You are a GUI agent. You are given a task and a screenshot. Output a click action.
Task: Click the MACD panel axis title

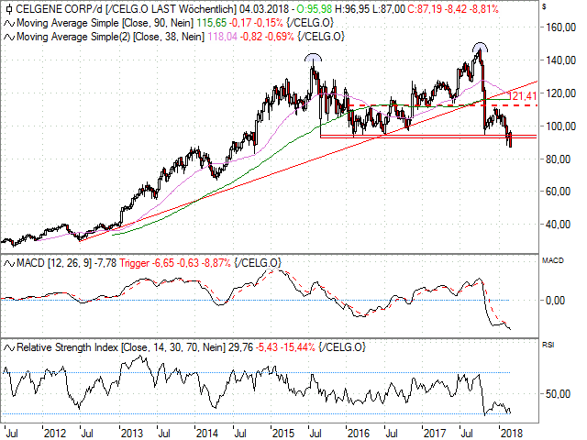click(552, 260)
